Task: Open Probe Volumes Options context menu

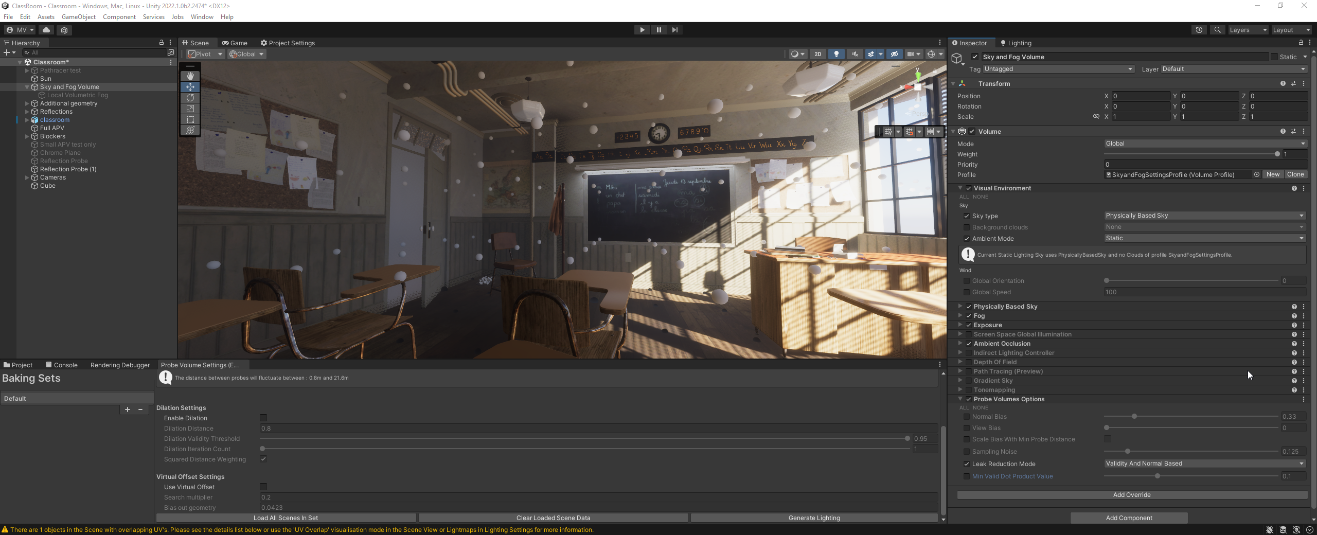Action: tap(1304, 399)
